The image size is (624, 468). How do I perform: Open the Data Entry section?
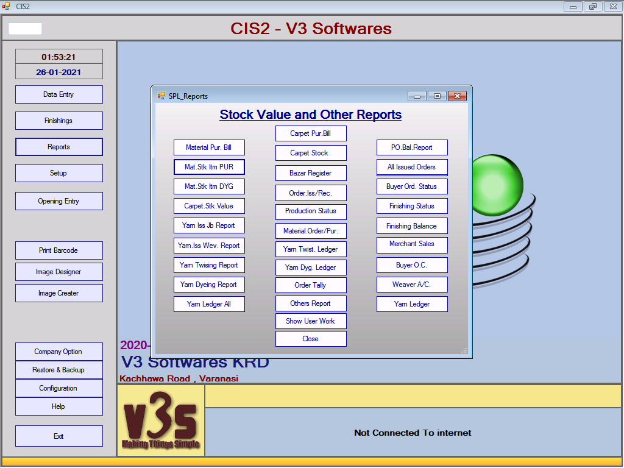[x=59, y=94]
